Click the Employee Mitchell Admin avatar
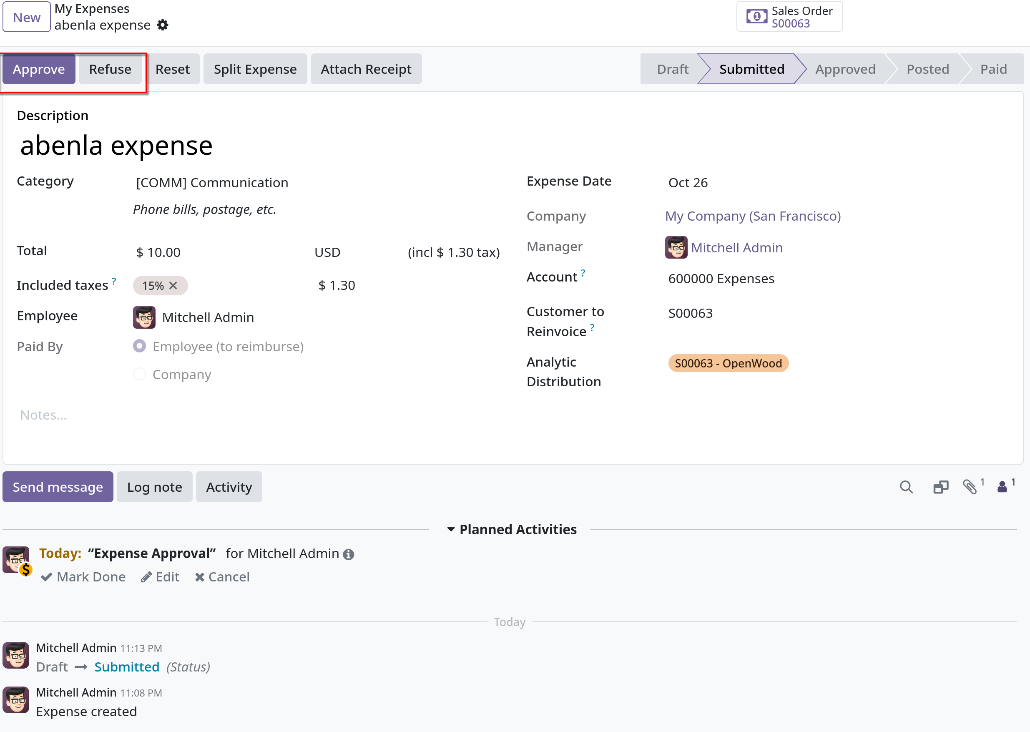The image size is (1030, 732). pos(144,317)
